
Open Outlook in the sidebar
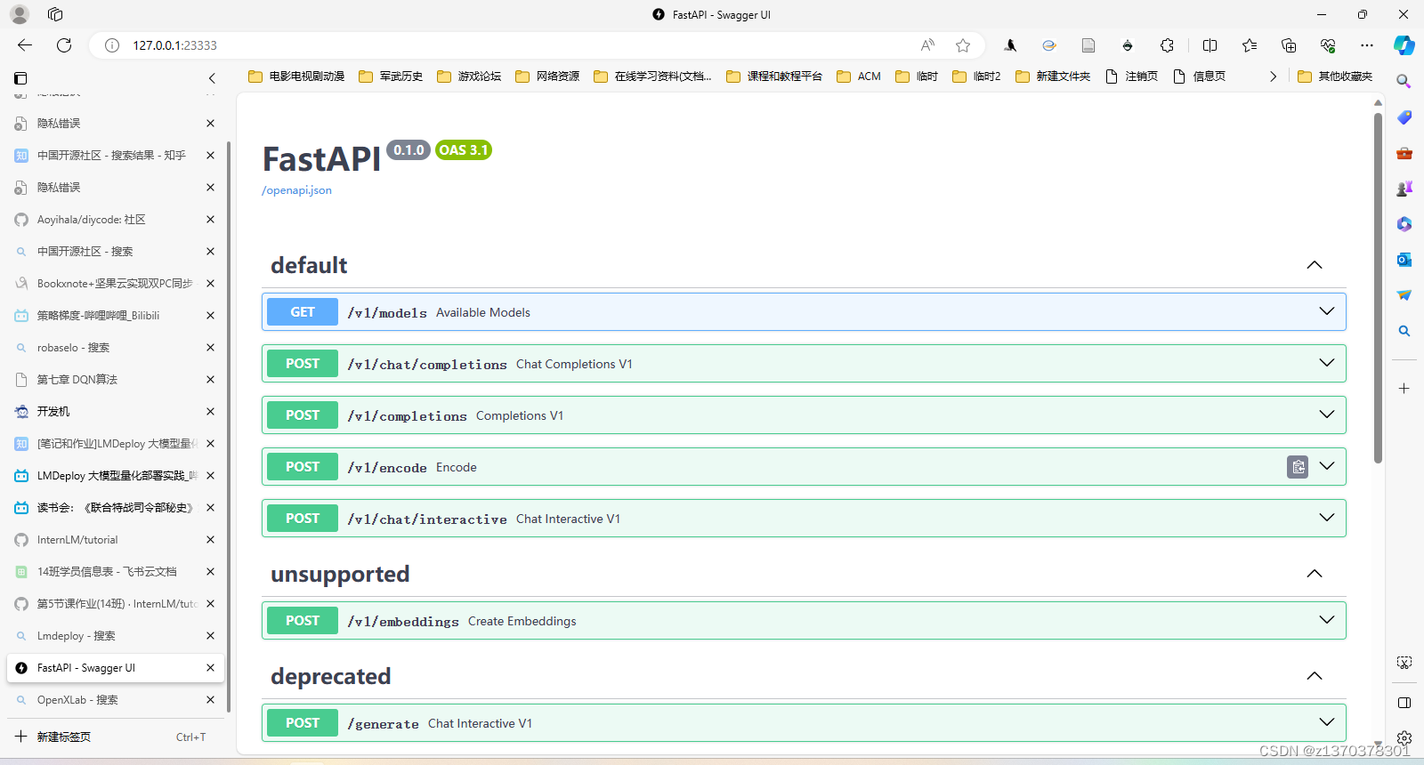[x=1404, y=260]
